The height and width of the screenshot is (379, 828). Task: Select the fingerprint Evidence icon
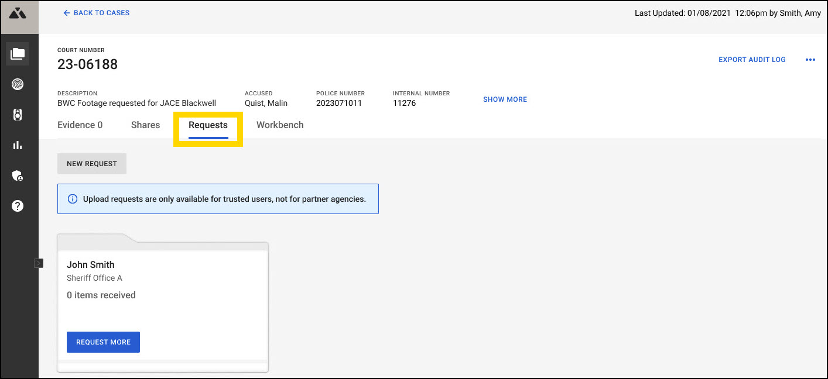click(x=18, y=84)
